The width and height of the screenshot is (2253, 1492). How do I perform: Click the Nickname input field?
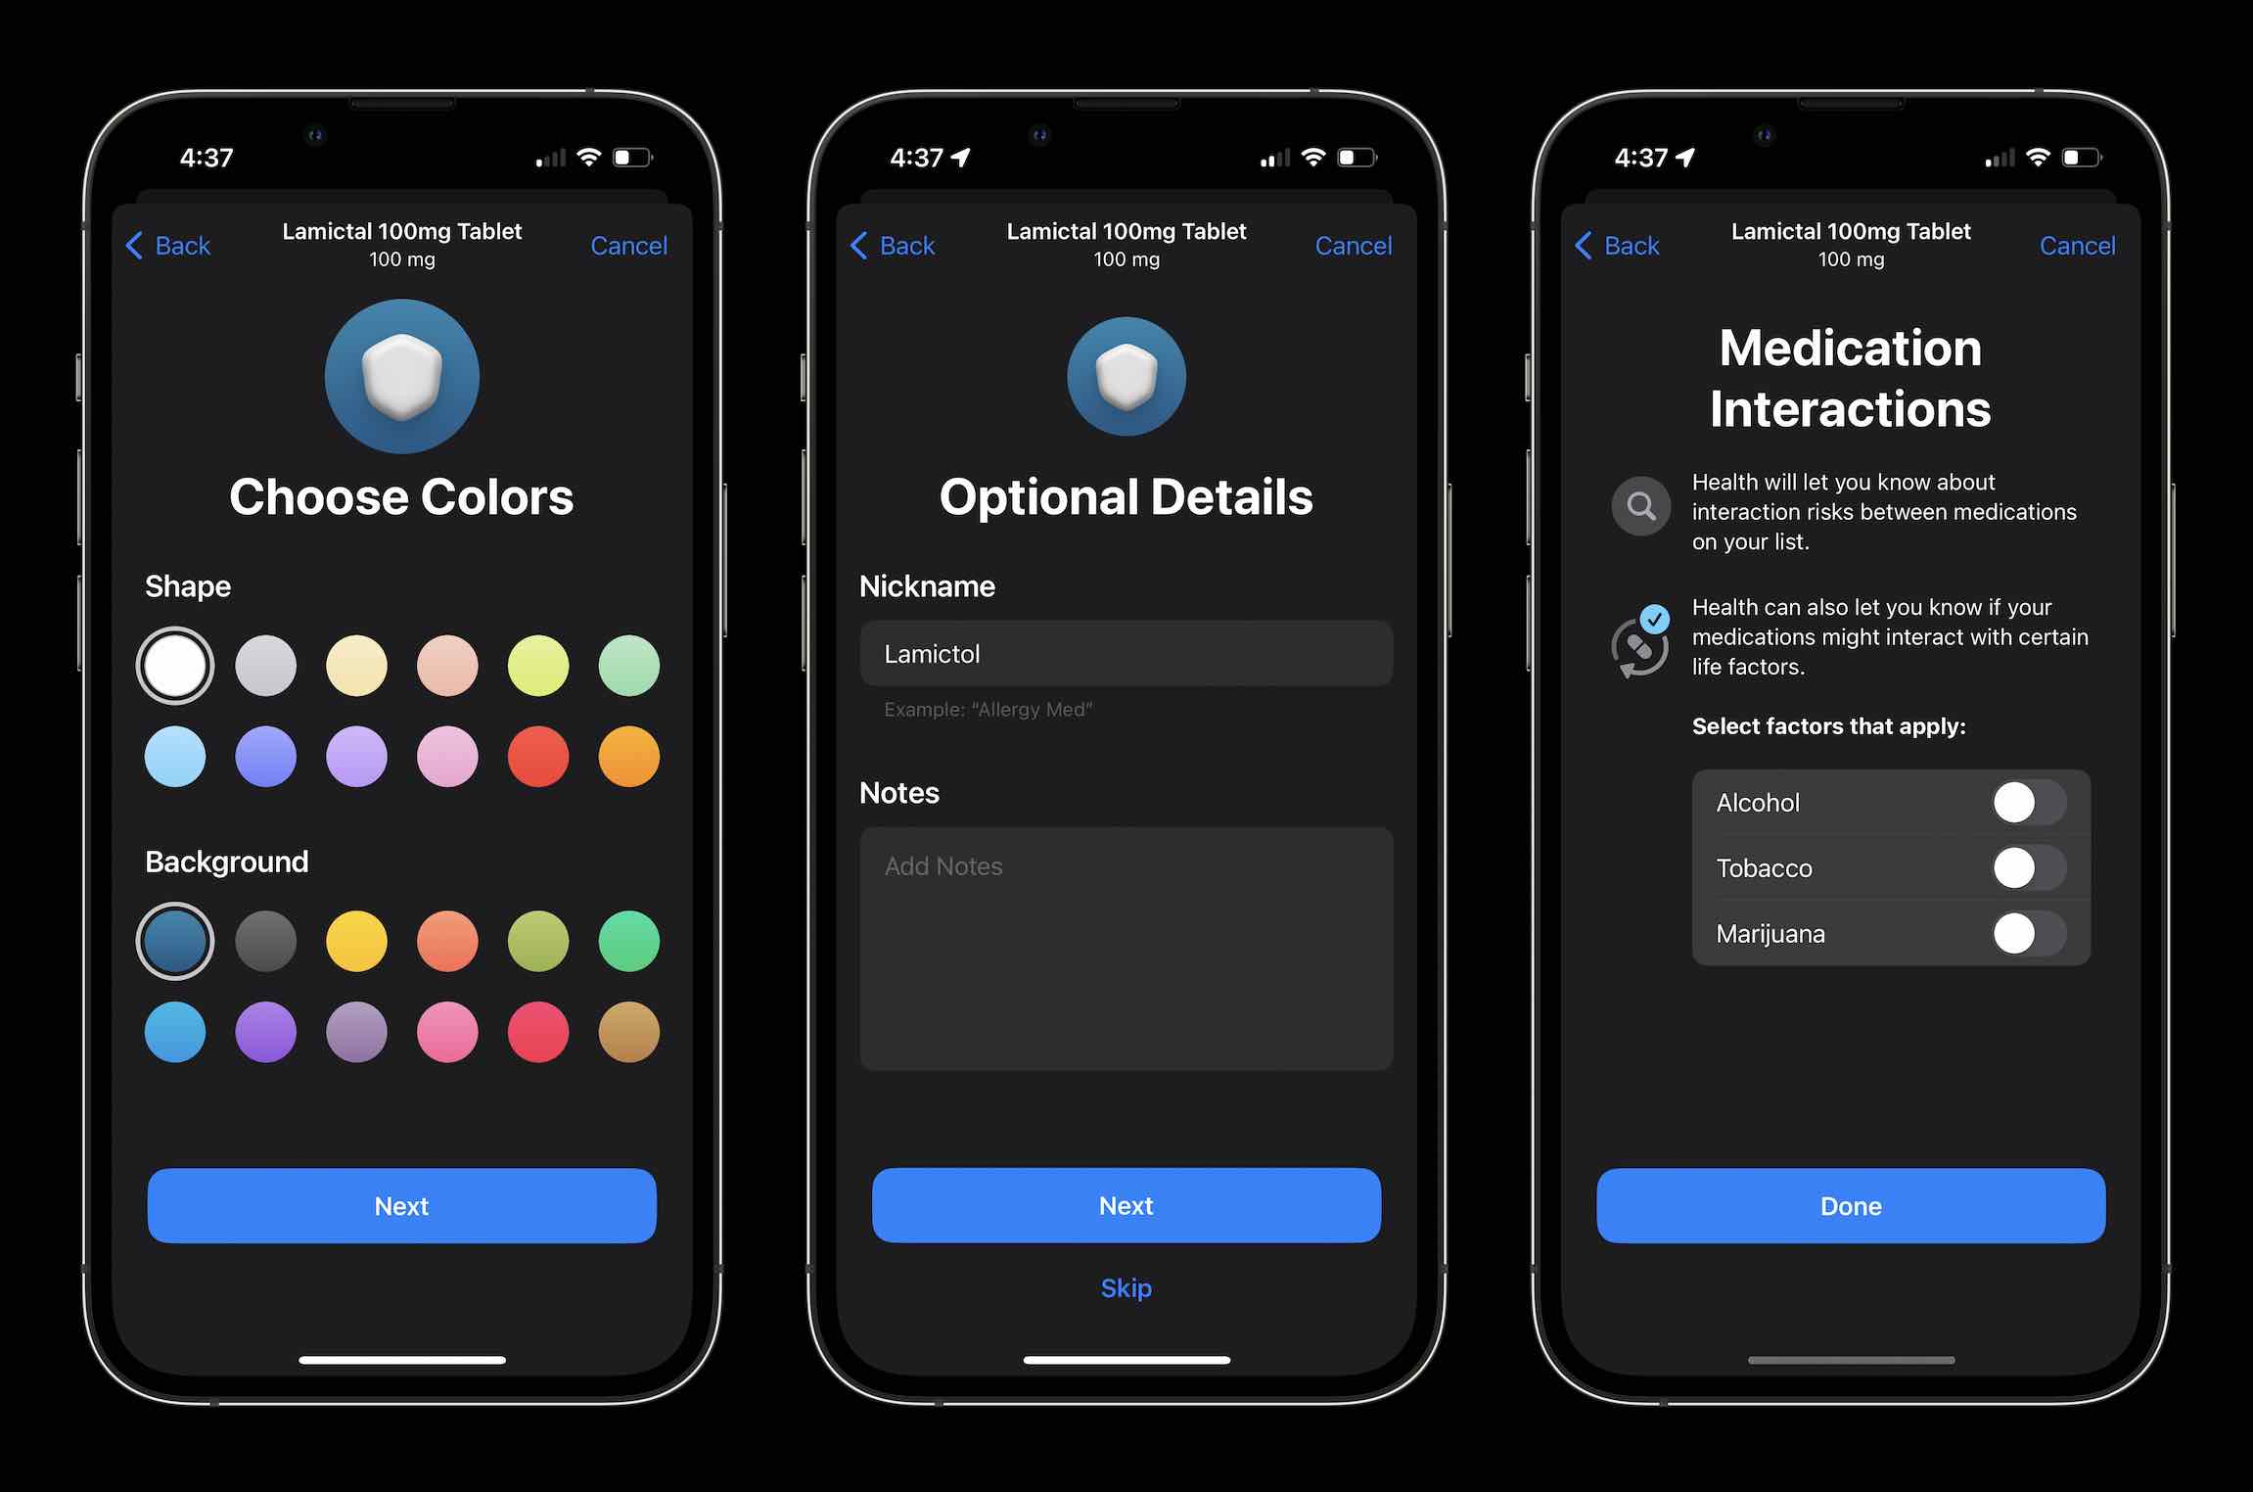pos(1126,653)
